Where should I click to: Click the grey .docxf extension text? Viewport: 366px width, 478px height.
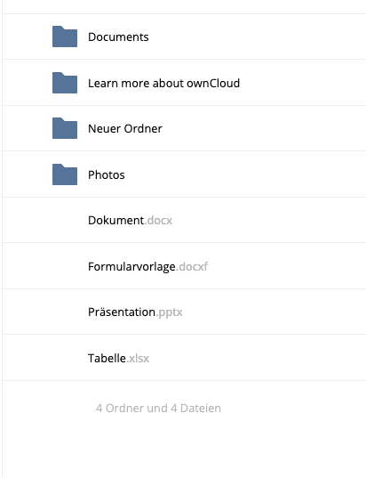(x=192, y=267)
